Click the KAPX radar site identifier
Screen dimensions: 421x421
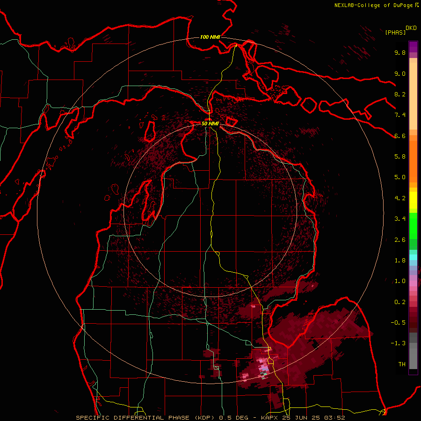(x=270, y=418)
